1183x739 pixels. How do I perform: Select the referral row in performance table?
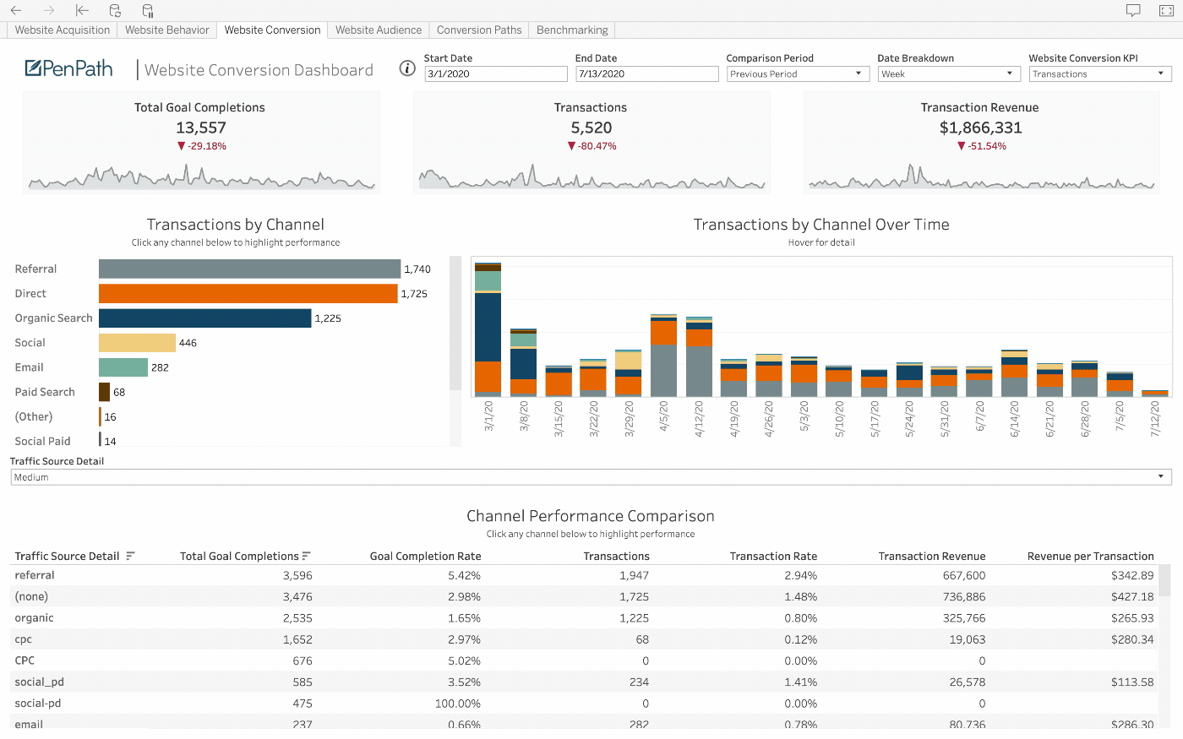click(584, 575)
